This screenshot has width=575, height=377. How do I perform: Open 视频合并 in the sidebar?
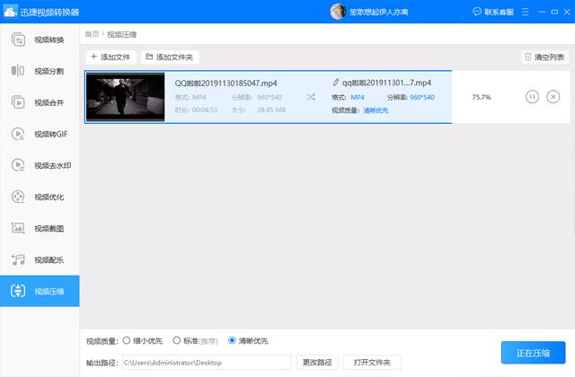(x=40, y=102)
